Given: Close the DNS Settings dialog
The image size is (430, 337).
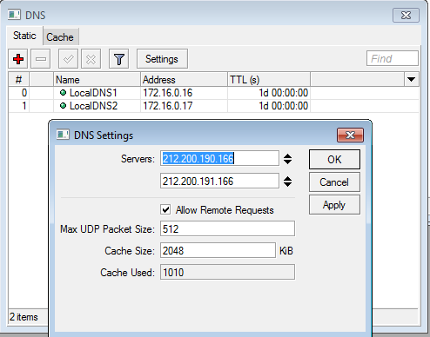Looking at the screenshot, I should (350, 135).
